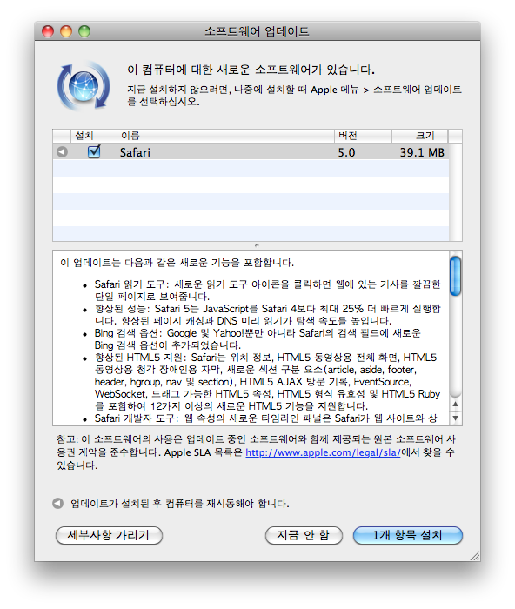Click the restart icon beside the restart notice
Screen dimensions: 515x609
58,504
